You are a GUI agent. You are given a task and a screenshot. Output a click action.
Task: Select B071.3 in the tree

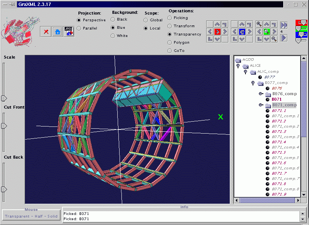[x=279, y=131]
